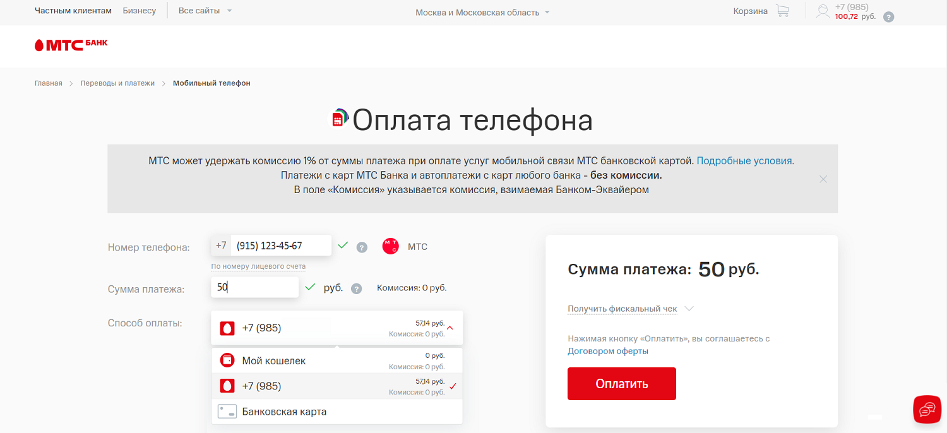This screenshot has height=433, width=947.
Task: Click the help icon beside account balance
Action: point(889,17)
